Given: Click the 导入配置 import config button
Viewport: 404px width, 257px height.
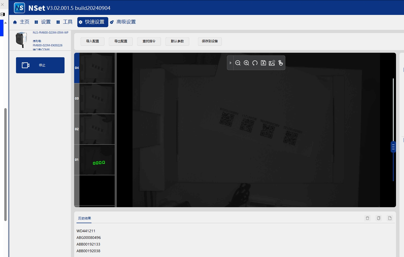Looking at the screenshot, I should pyautogui.click(x=93, y=41).
